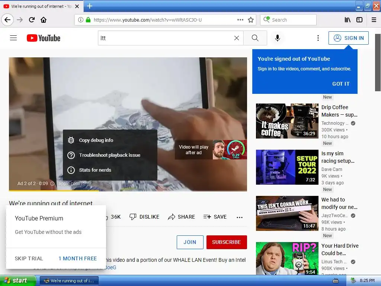Open YouTube settings three-dot menu
The image size is (381, 286).
[318, 38]
